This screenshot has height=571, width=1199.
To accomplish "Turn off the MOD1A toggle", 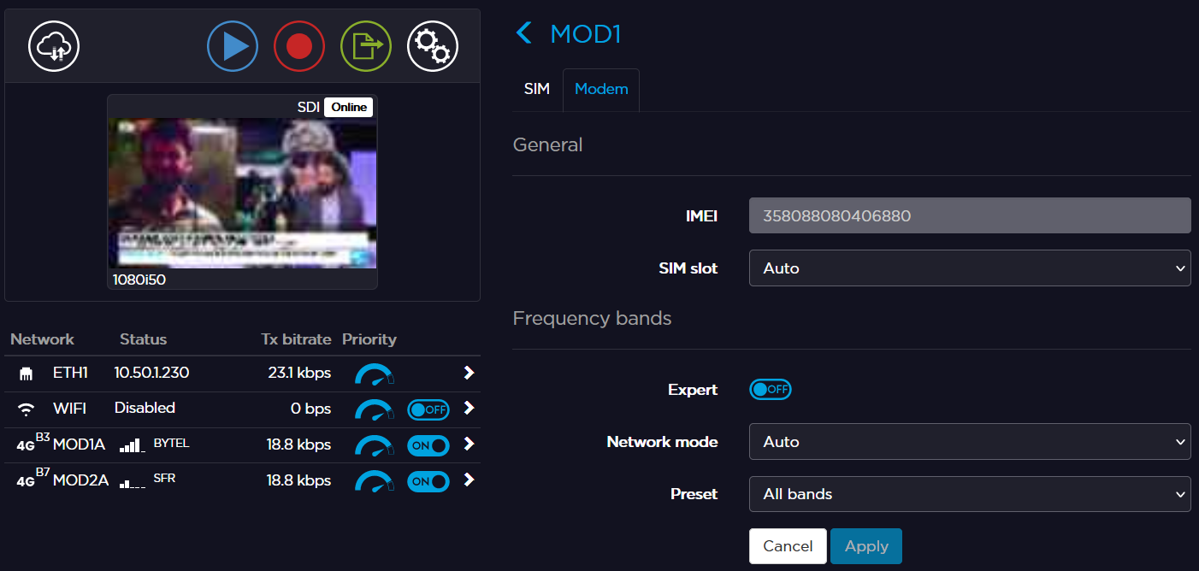I will point(428,445).
